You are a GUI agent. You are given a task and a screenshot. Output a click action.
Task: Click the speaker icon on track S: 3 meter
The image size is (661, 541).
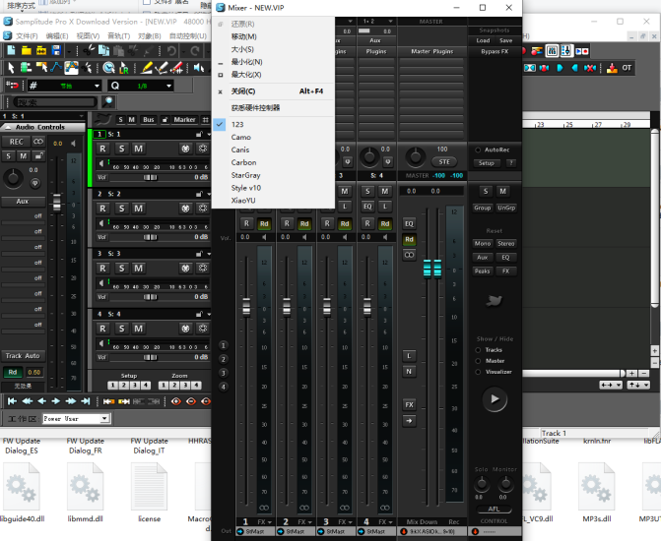click(x=101, y=283)
